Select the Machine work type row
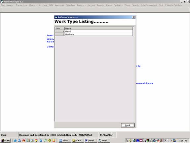Image resolution: width=190 pixels, height=143 pixels. click(x=94, y=34)
